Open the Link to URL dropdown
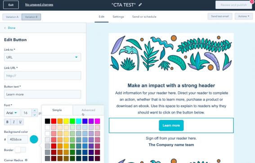This screenshot has width=255, height=163. pyautogui.click(x=42, y=57)
